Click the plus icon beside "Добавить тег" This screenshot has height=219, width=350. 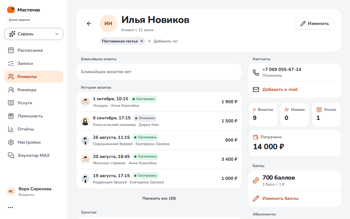pos(149,41)
